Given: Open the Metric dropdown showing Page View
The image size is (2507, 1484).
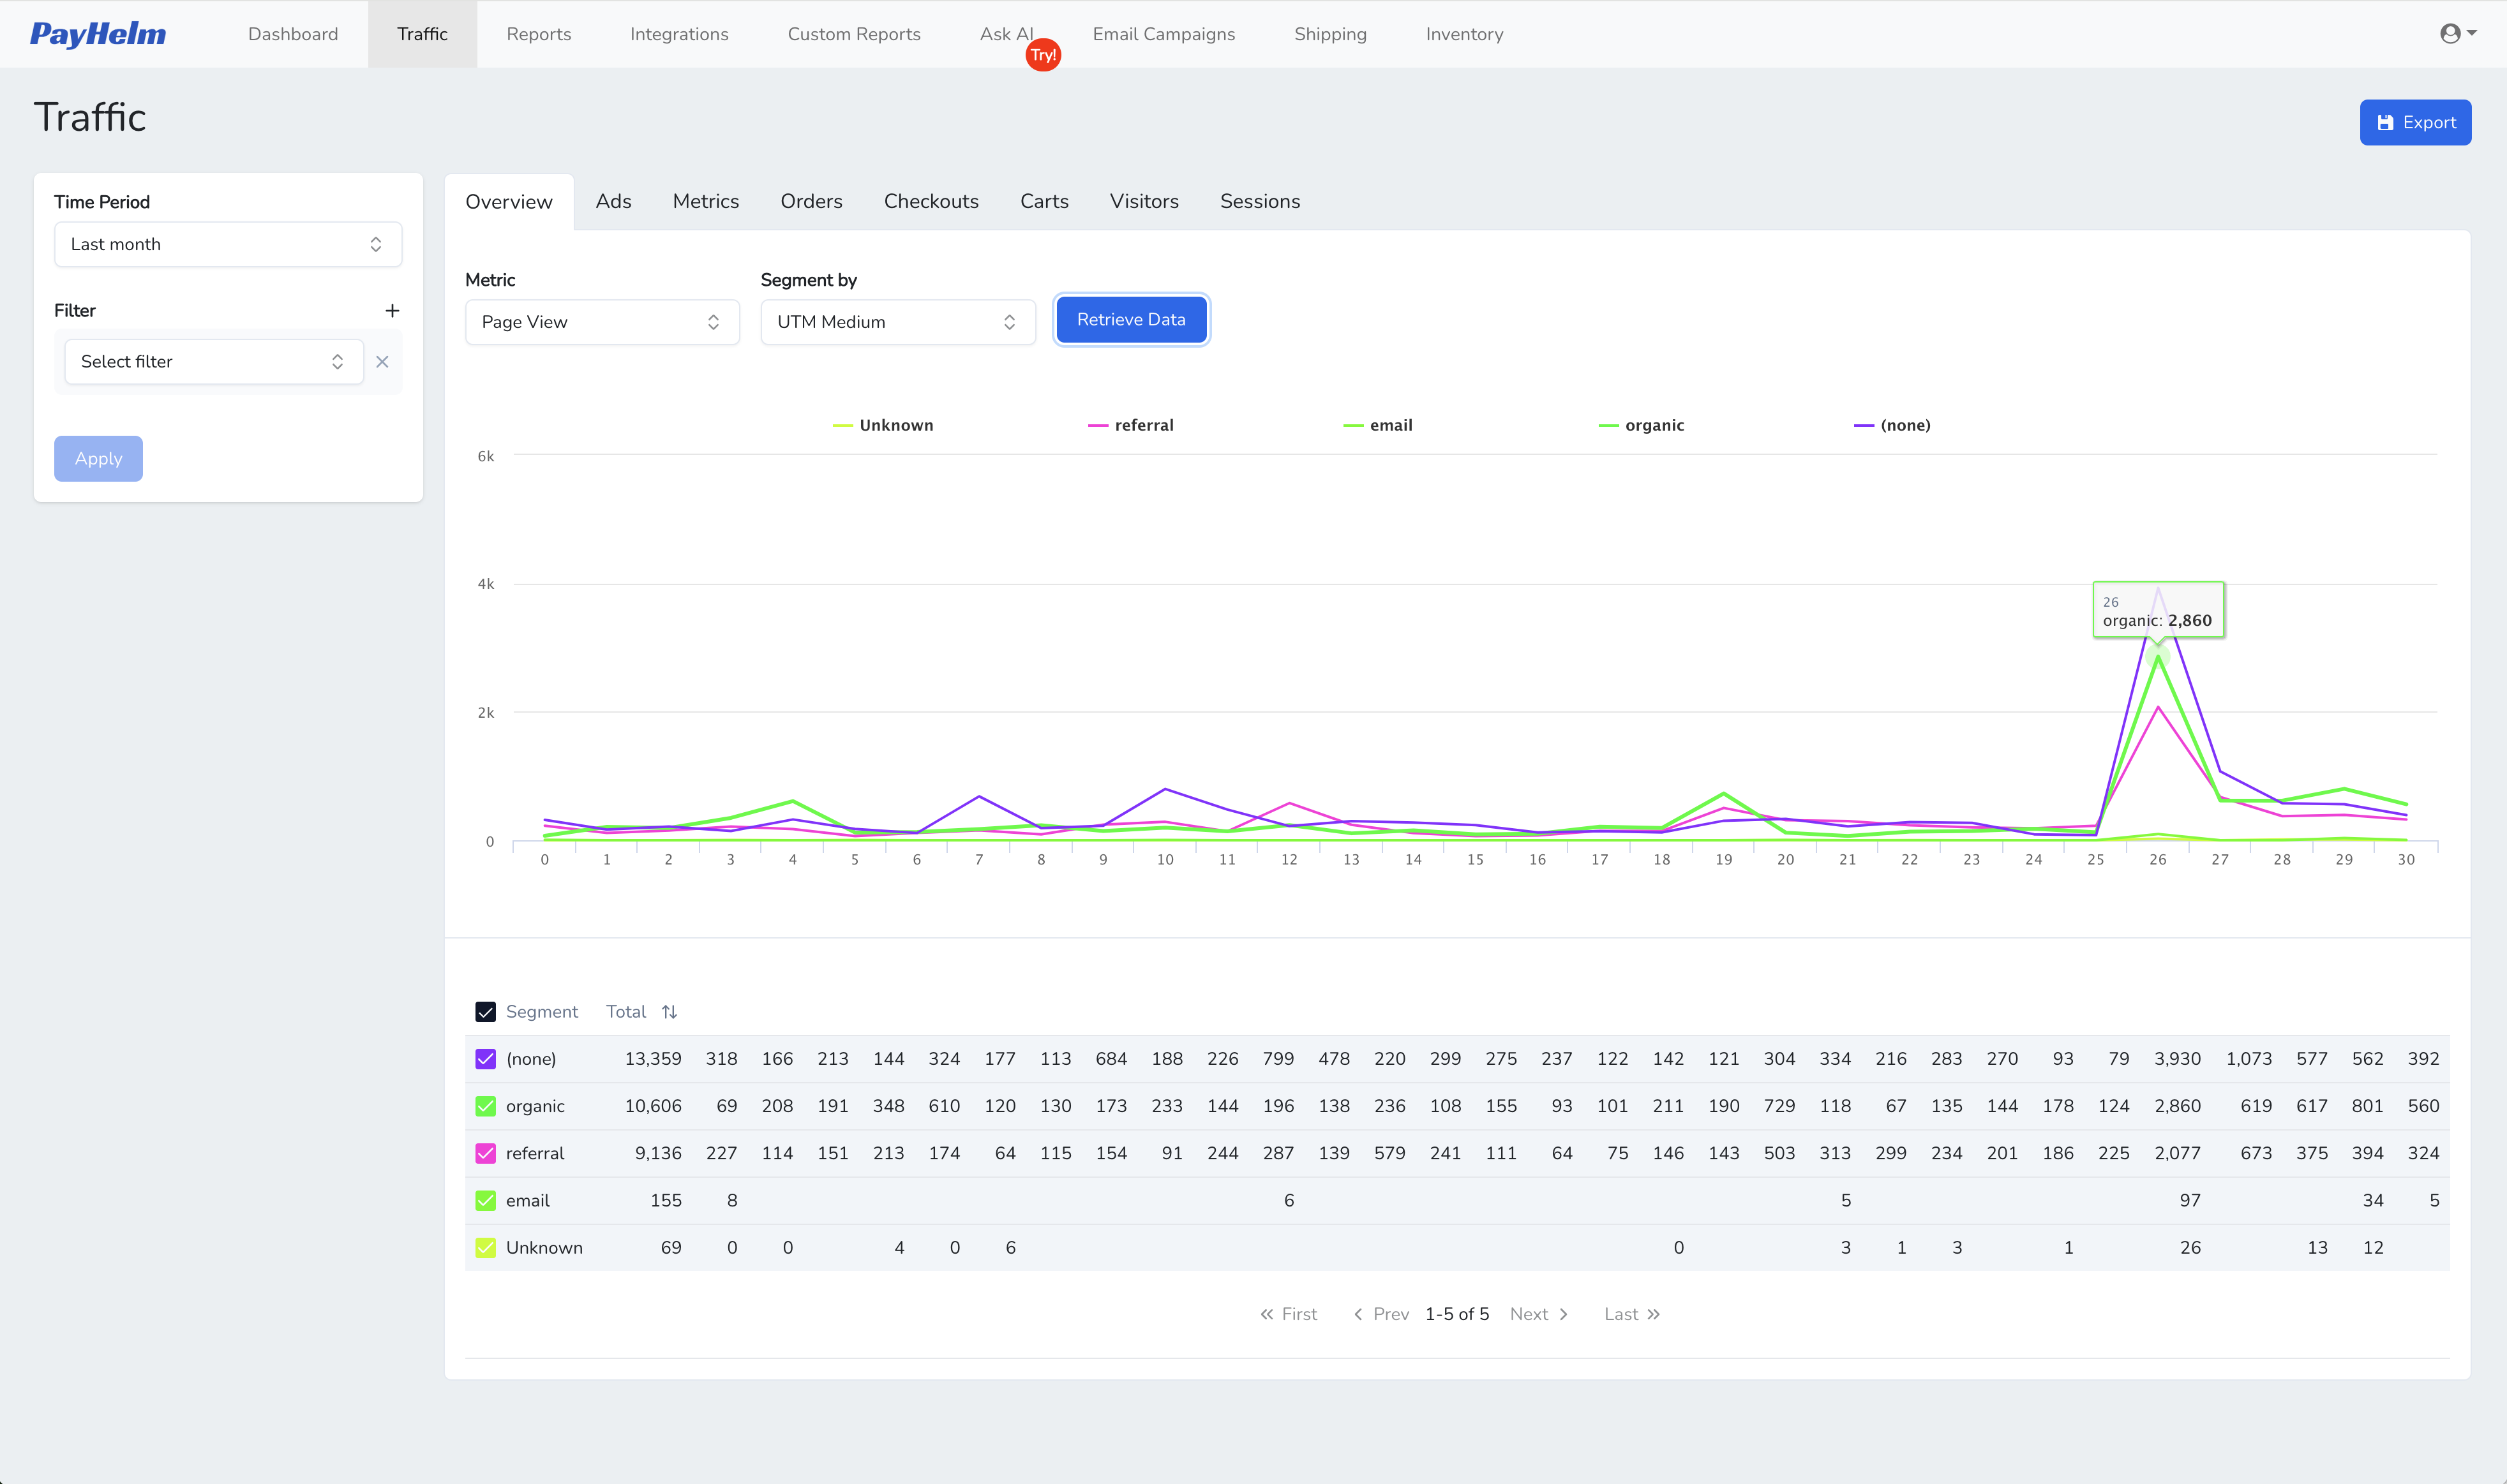Looking at the screenshot, I should pos(601,321).
